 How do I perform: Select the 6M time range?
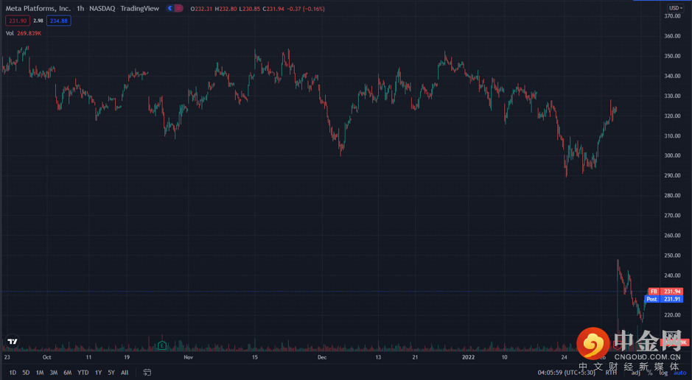point(68,373)
